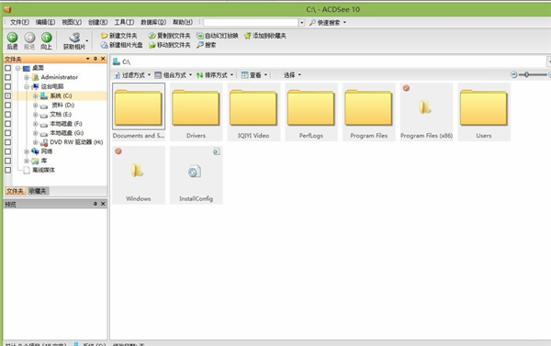Open the 查看 view dropdown

coord(254,75)
